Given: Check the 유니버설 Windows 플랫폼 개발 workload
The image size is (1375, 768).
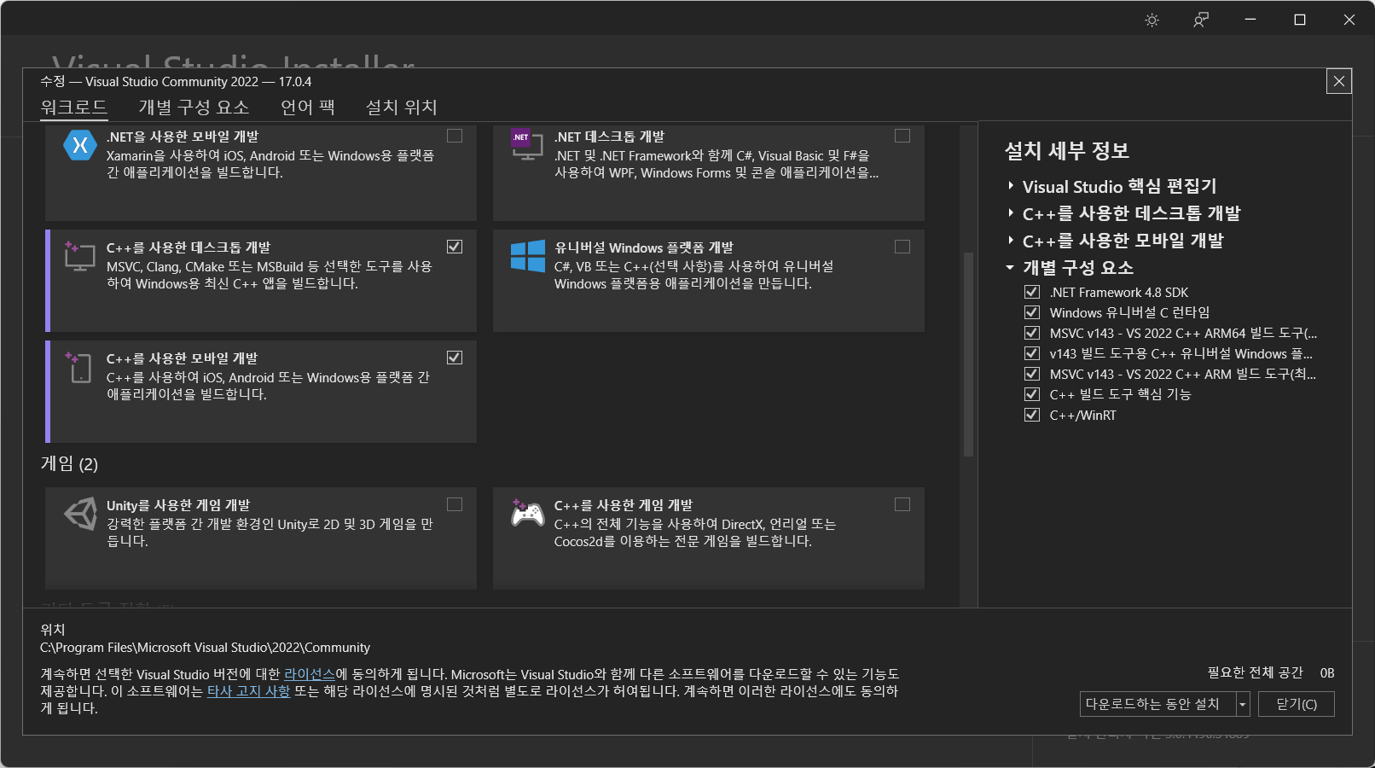Looking at the screenshot, I should click(x=902, y=247).
